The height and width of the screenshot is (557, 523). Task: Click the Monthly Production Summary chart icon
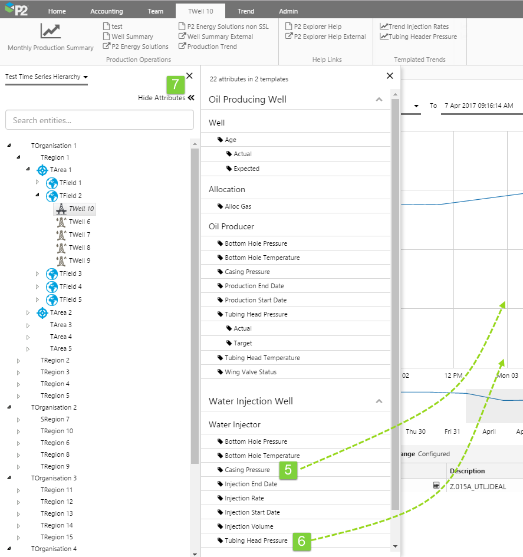pos(50,31)
